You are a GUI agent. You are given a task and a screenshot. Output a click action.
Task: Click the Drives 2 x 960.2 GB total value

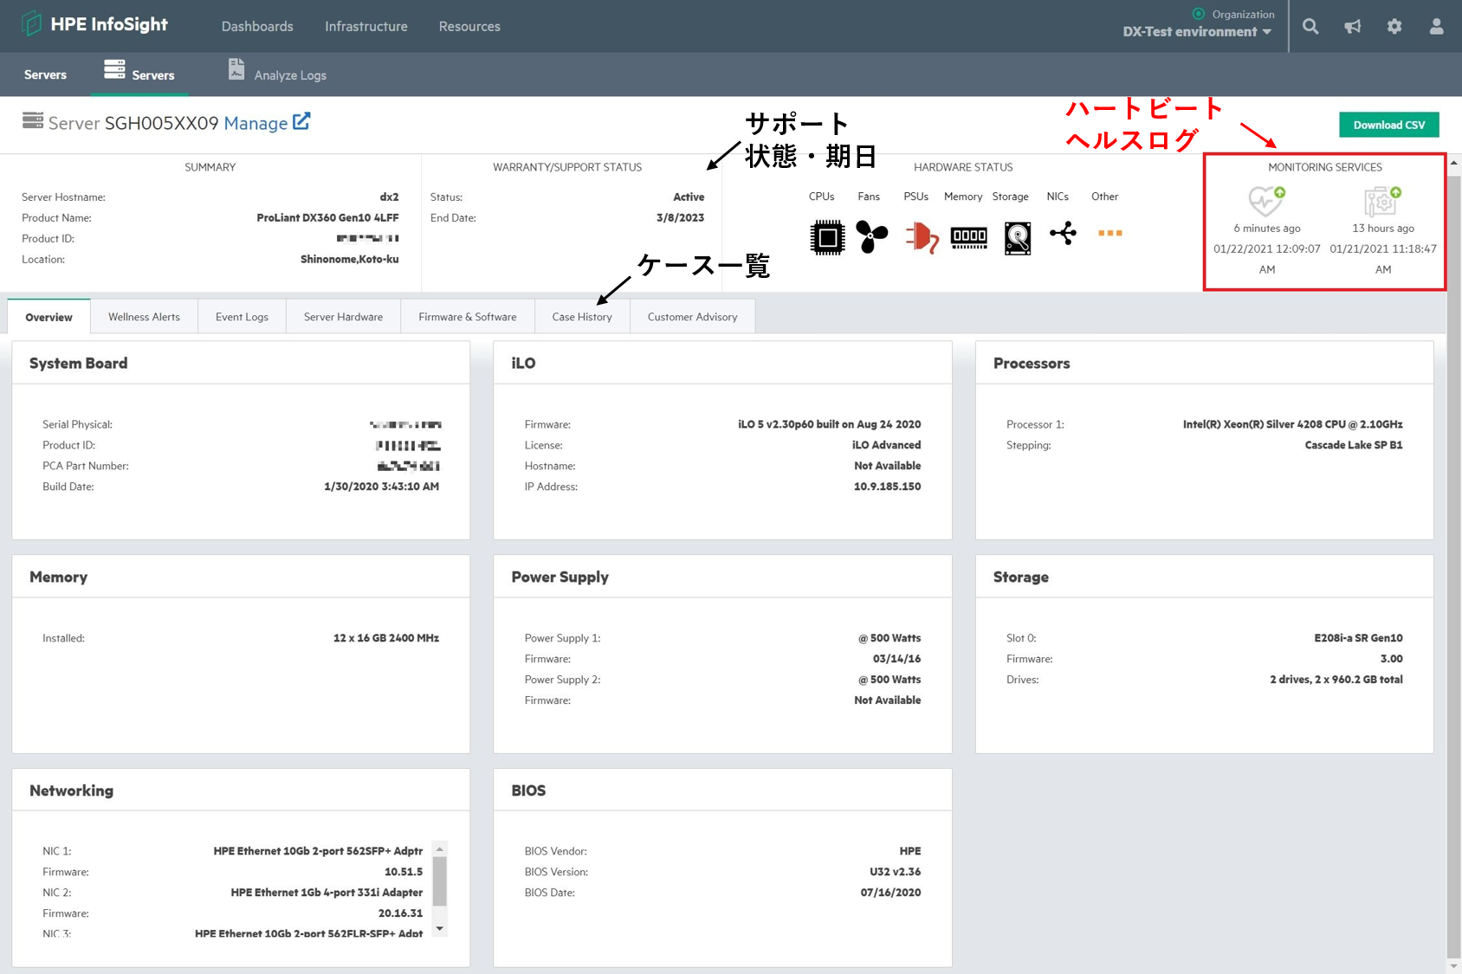(1336, 680)
